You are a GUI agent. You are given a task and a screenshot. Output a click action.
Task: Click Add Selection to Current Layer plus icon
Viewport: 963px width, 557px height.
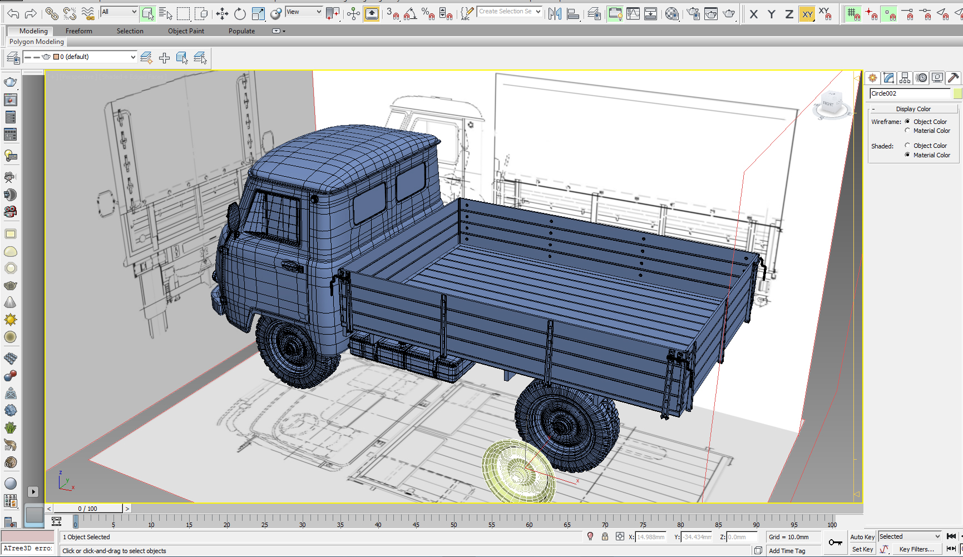click(164, 58)
